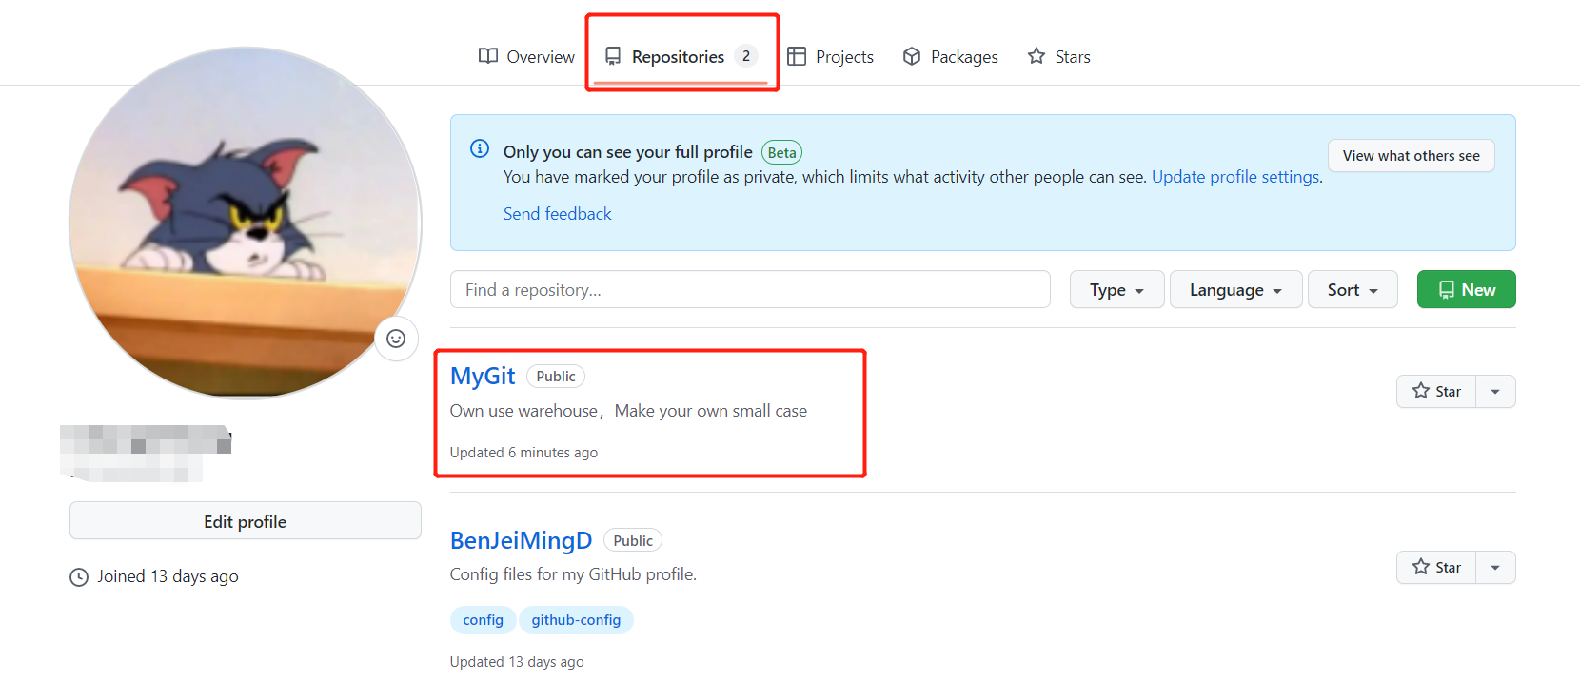Open the Projects tab

point(830,57)
